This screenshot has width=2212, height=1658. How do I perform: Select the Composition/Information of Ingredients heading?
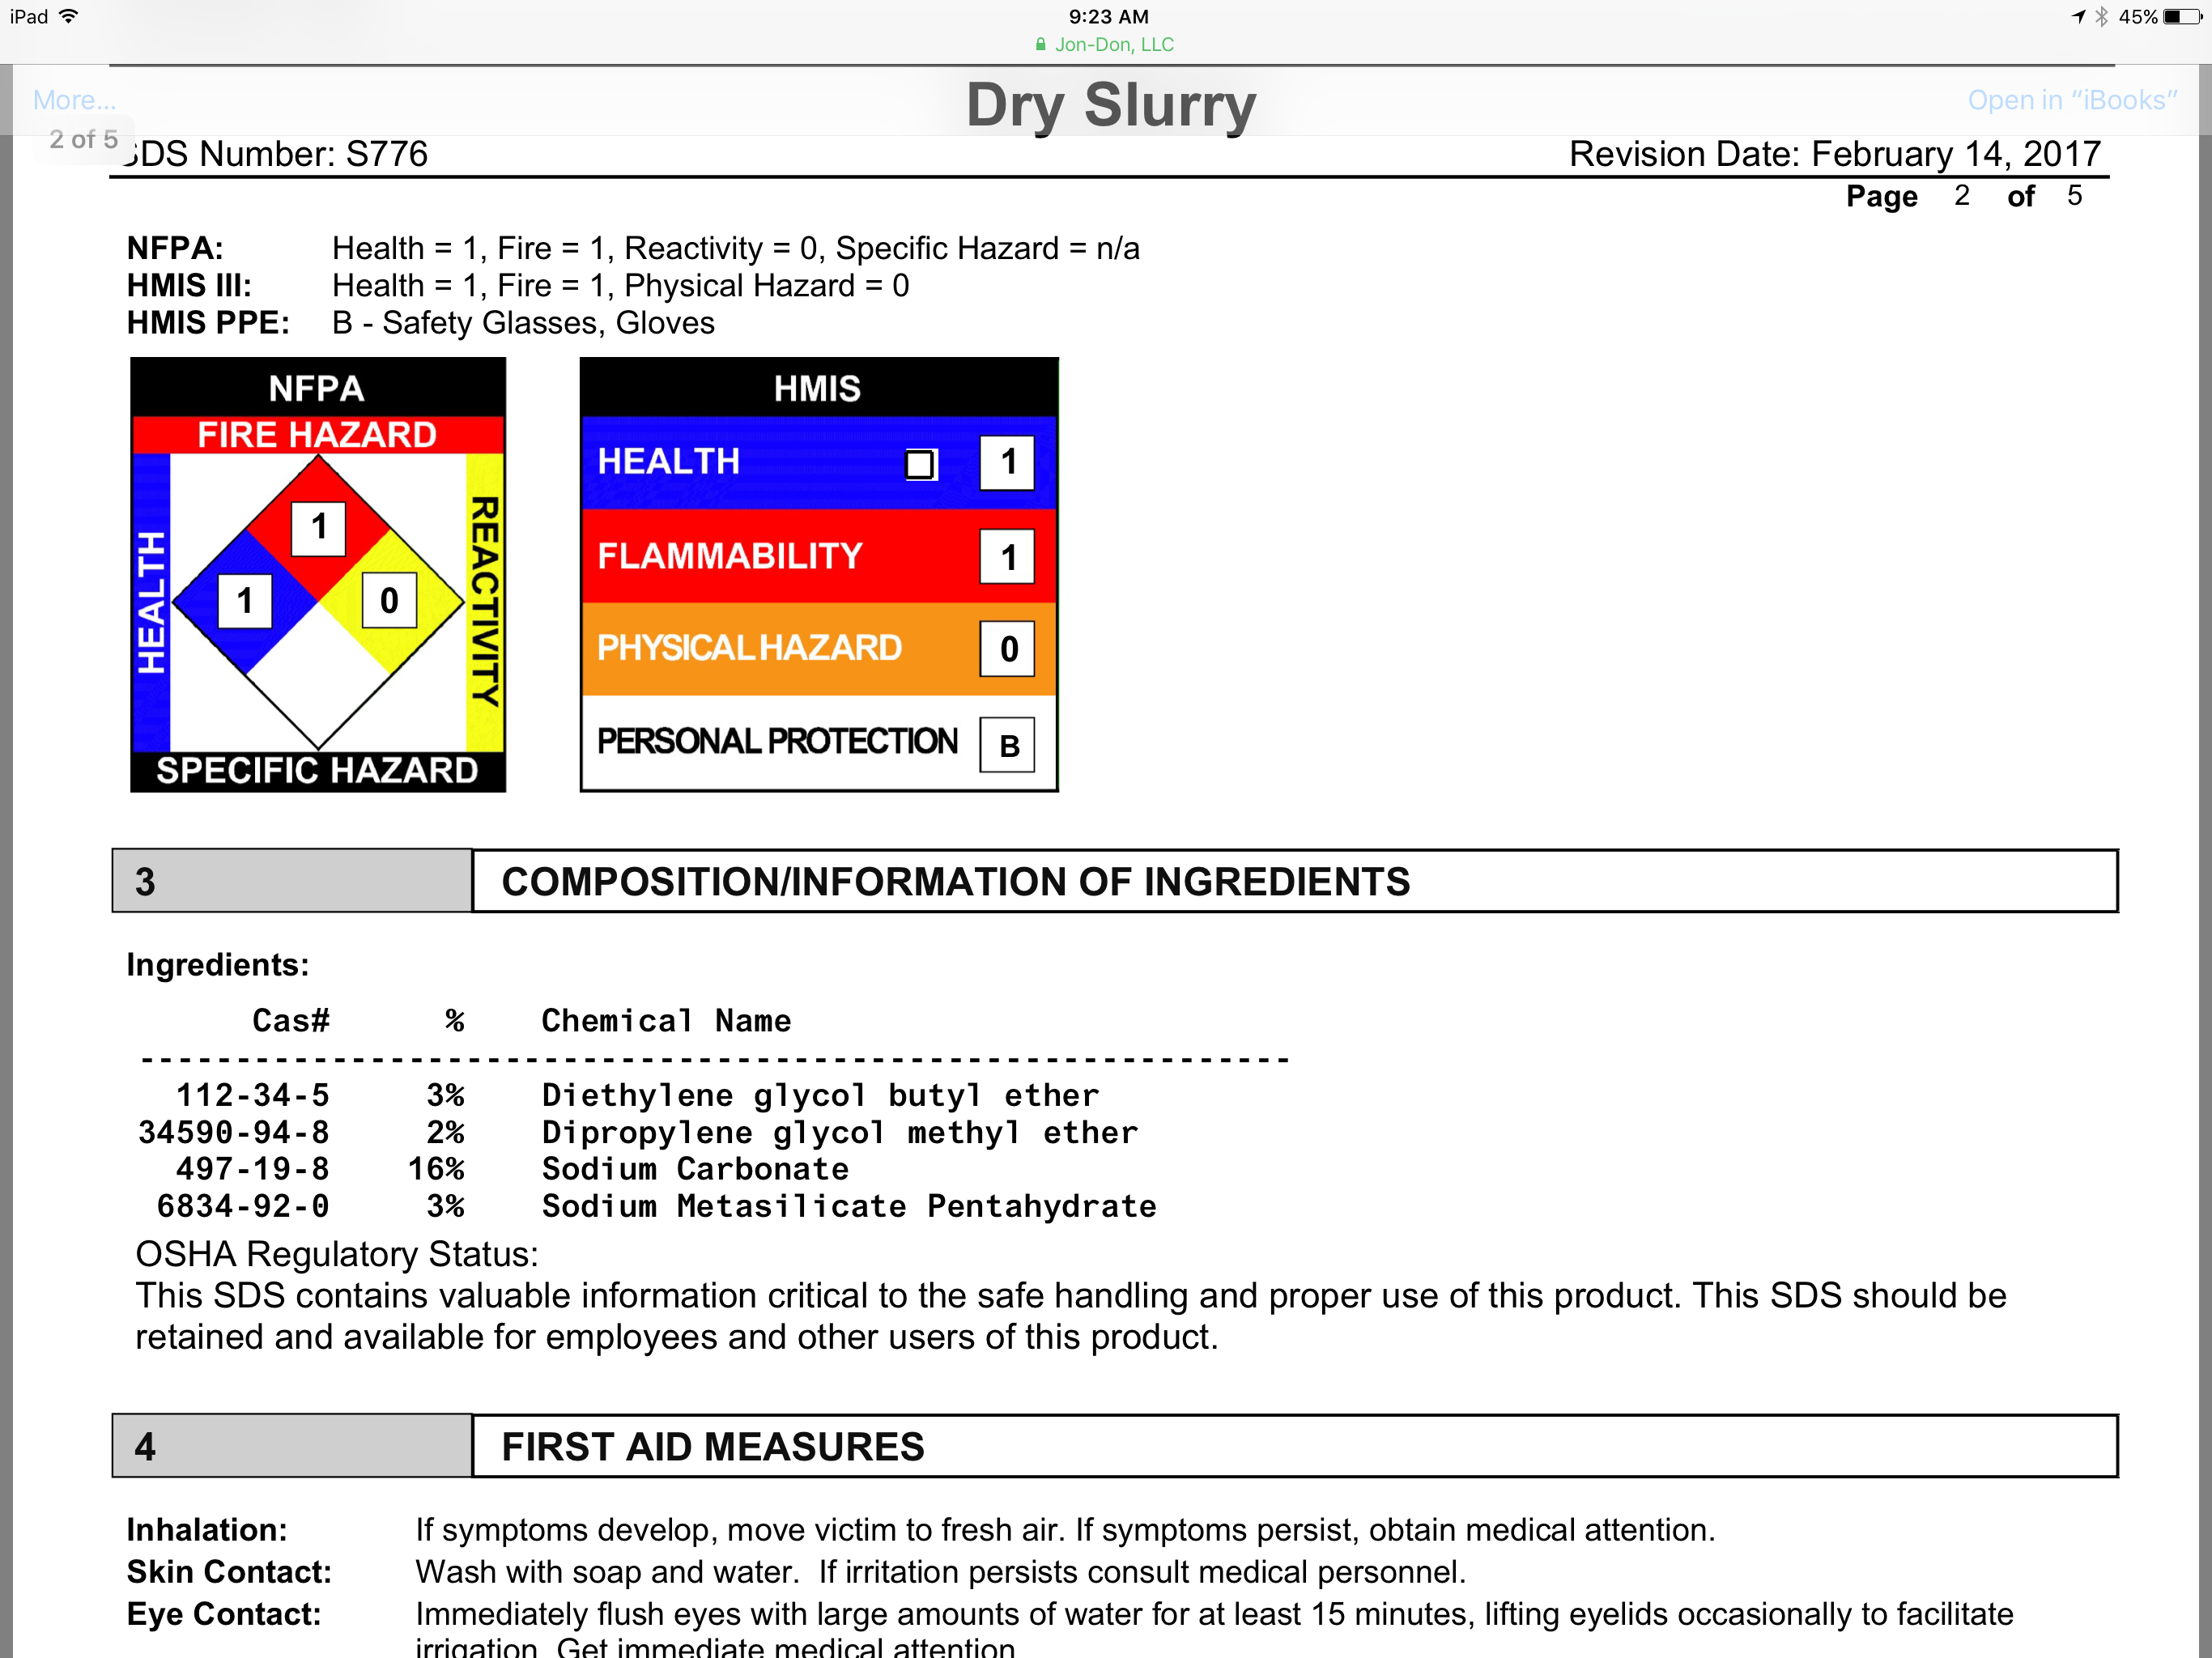955,882
